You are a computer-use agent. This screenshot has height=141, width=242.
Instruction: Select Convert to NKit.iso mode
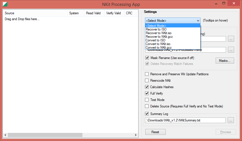click(173, 44)
